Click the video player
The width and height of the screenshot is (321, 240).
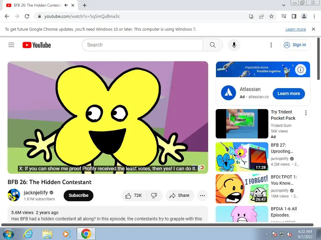click(x=108, y=117)
